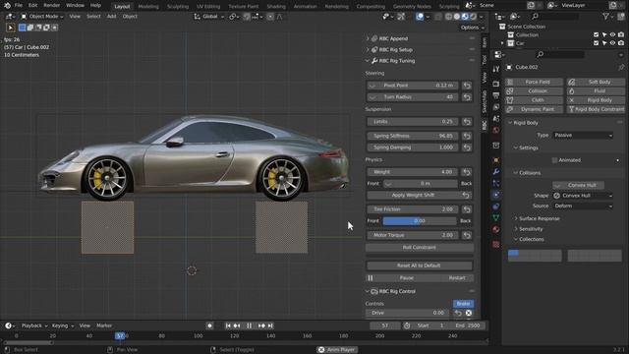Image resolution: width=629 pixels, height=354 pixels.
Task: Open the Output properties tab icon
Action: [496, 95]
